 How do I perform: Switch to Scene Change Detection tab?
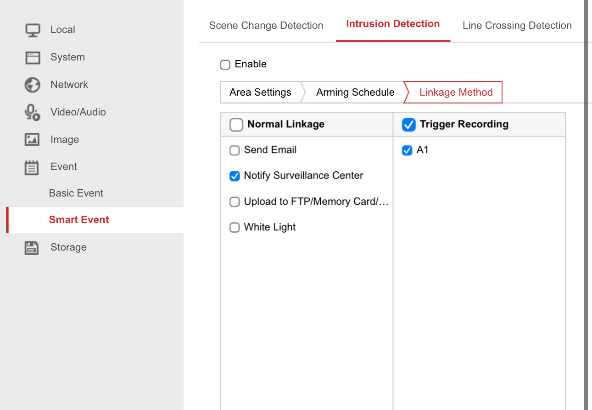(x=266, y=26)
